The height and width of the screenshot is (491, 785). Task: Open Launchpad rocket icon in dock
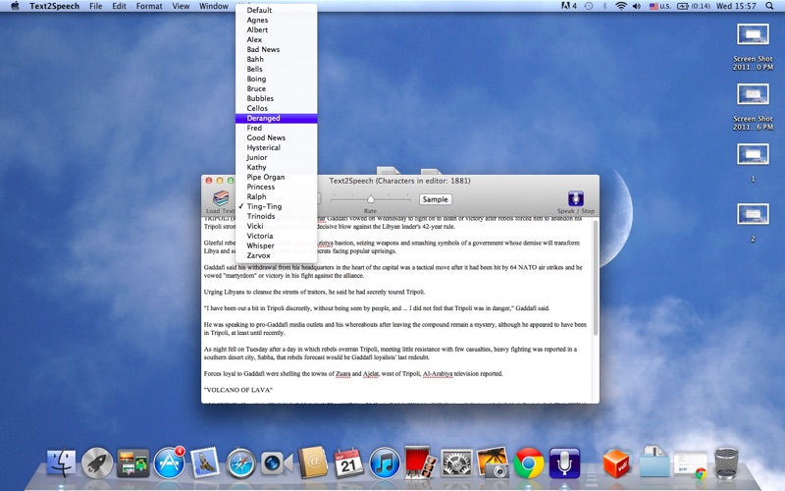[x=97, y=463]
